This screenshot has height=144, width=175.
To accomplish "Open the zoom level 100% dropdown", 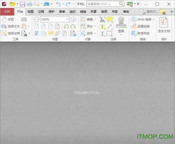I will coord(67,19).
